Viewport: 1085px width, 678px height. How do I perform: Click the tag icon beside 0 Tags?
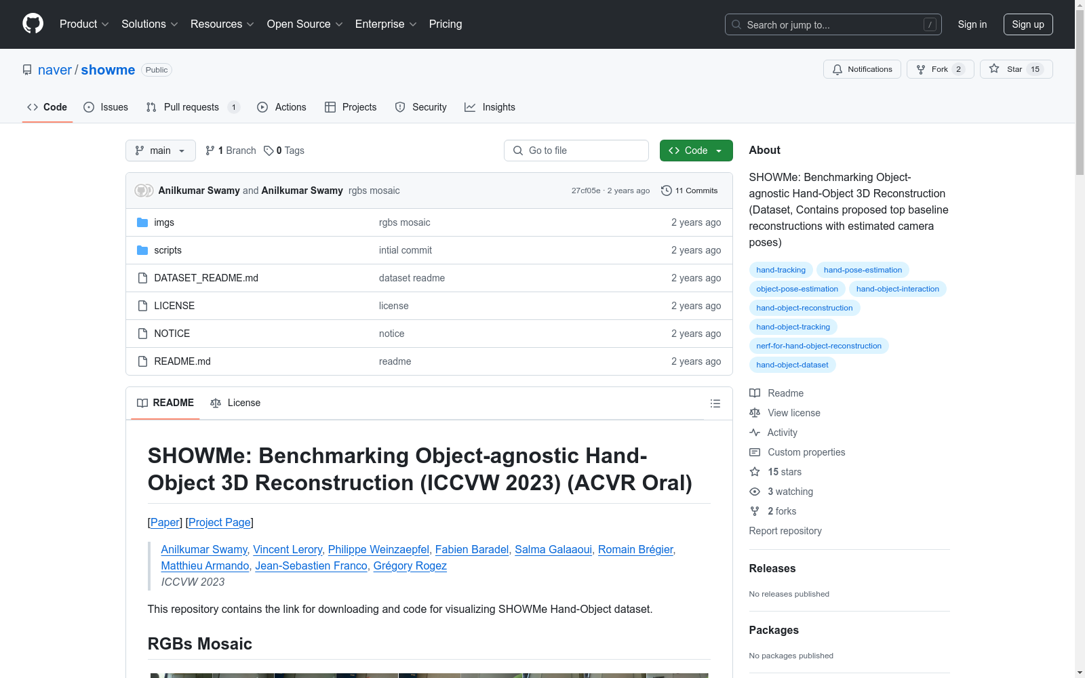[269, 151]
